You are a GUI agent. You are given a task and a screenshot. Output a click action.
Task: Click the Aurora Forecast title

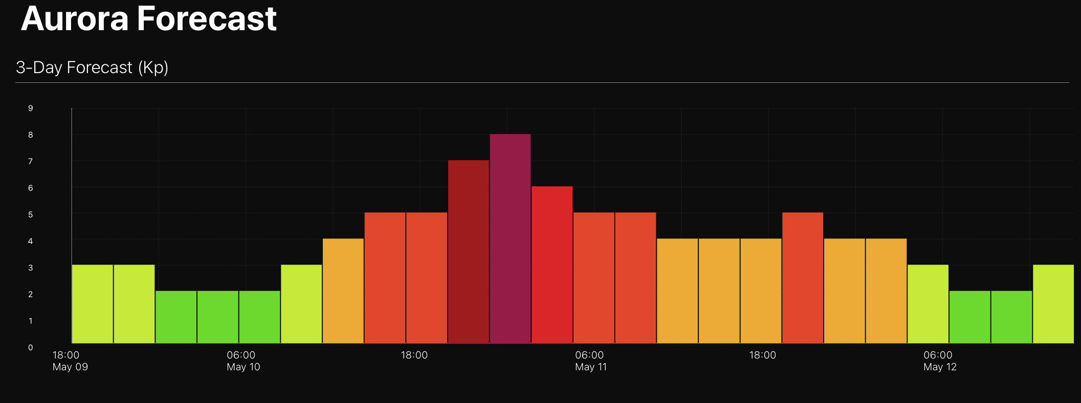149,18
